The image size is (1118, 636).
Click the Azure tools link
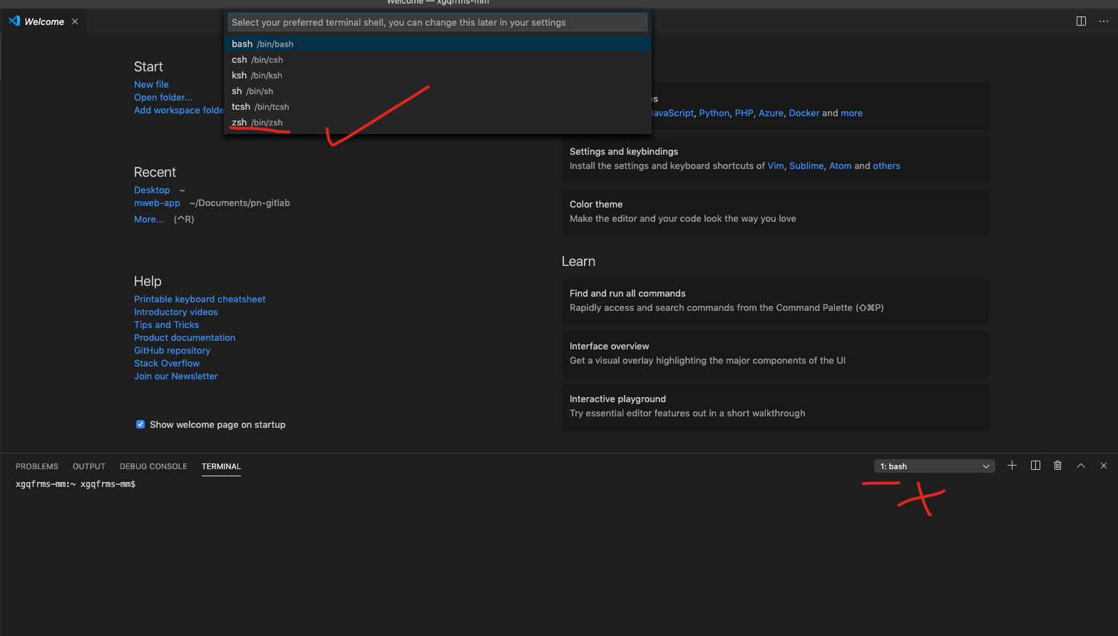click(x=771, y=113)
